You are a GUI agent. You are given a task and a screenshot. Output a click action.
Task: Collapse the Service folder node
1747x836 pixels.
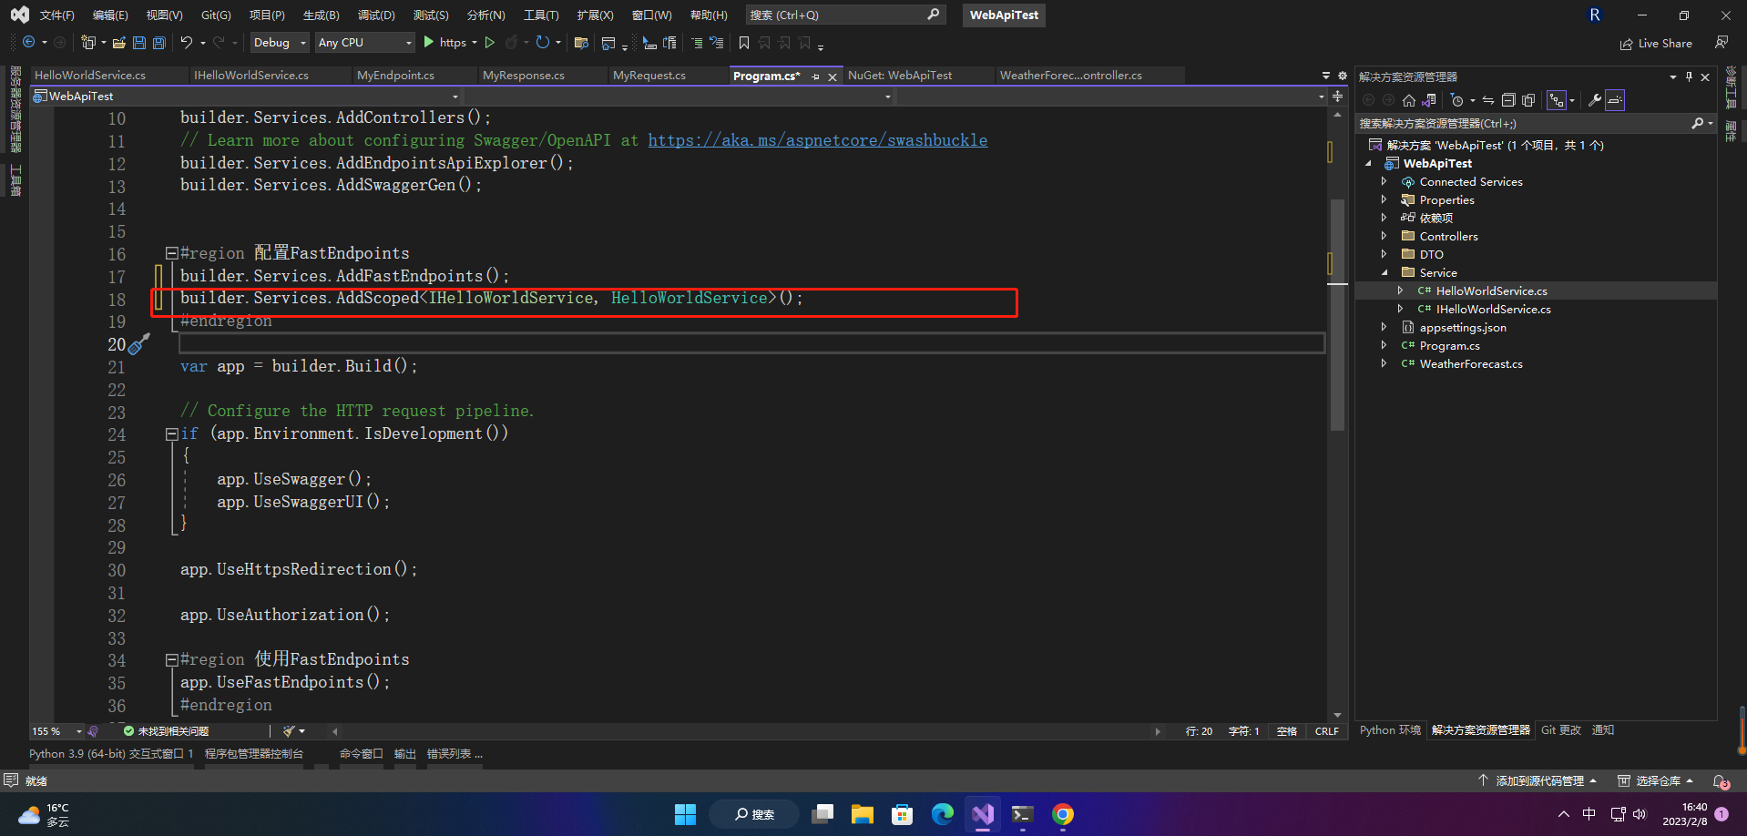1384,272
